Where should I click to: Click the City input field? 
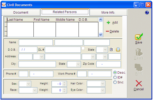tap(37, 64)
